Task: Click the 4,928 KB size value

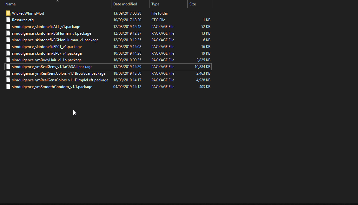Action: pyautogui.click(x=203, y=80)
